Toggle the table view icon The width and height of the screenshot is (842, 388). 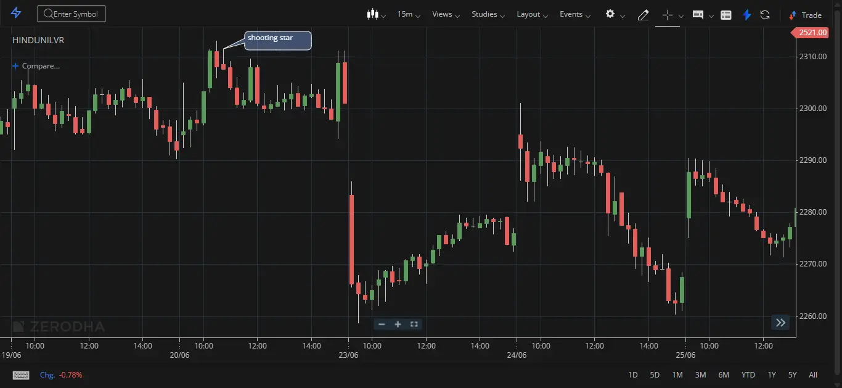coord(726,15)
